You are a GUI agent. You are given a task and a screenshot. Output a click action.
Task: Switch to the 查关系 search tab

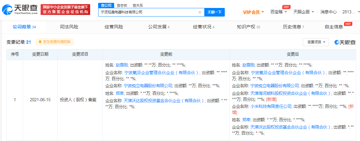click(137, 5)
